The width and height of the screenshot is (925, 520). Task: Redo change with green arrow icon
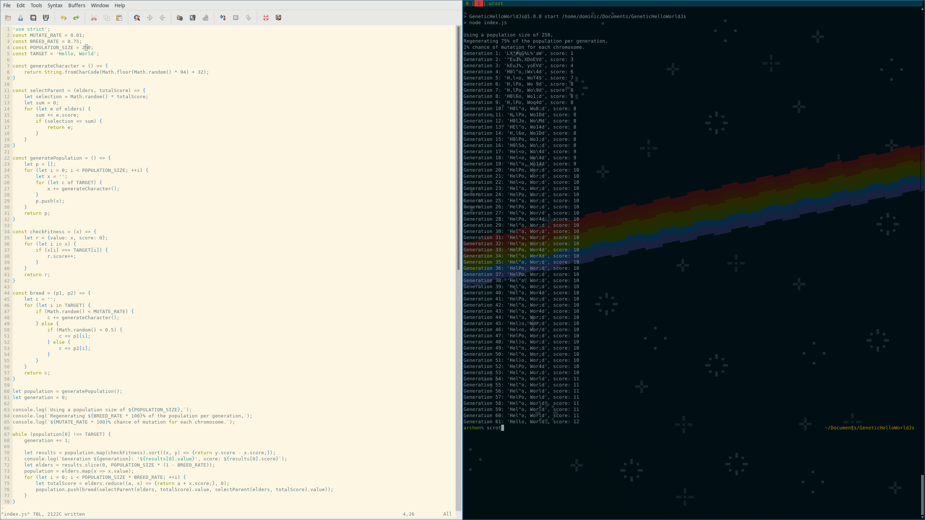76,18
